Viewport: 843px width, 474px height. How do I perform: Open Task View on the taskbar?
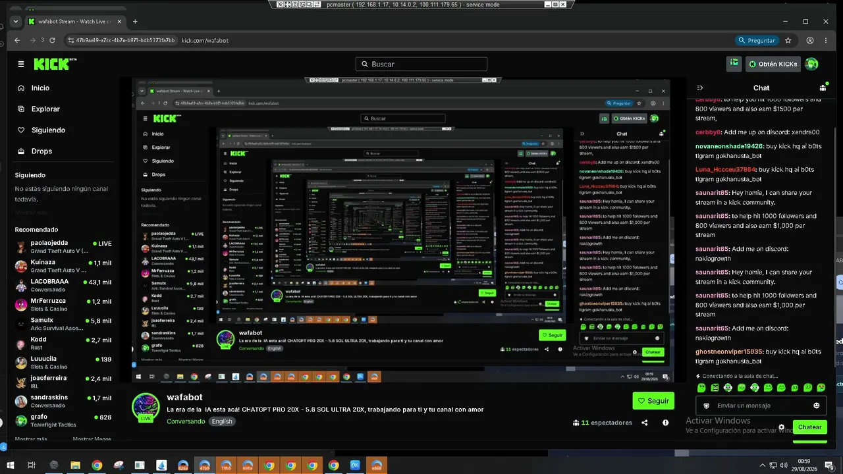click(31, 465)
